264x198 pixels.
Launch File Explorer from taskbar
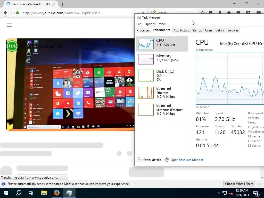44,193
